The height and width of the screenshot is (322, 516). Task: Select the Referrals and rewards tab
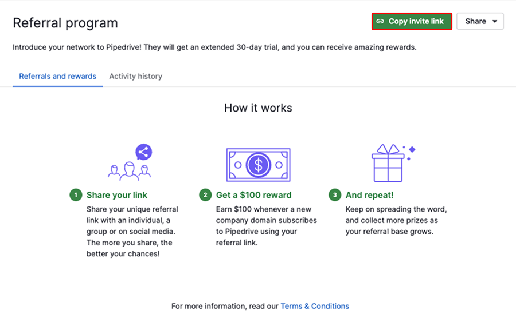(x=57, y=76)
